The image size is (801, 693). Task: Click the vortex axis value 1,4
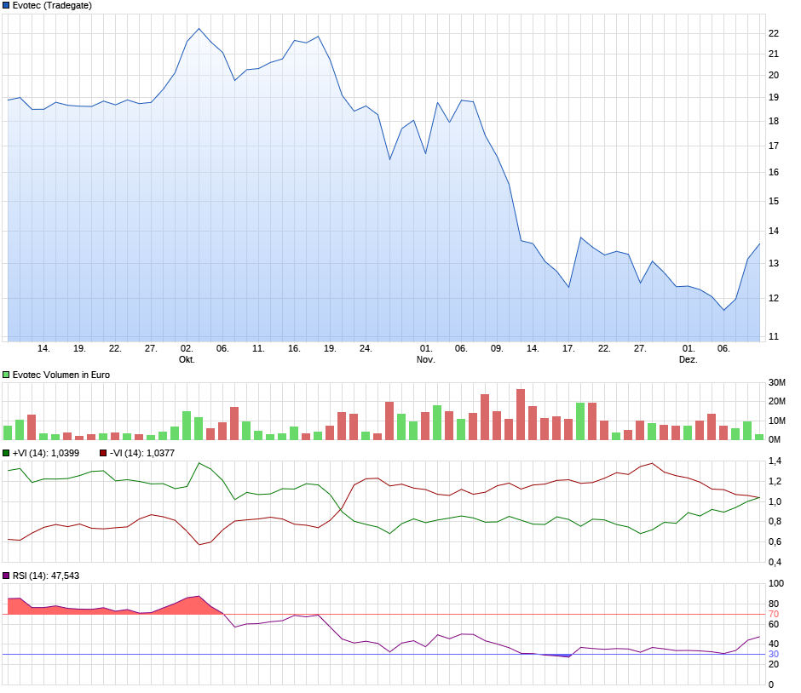click(x=775, y=461)
